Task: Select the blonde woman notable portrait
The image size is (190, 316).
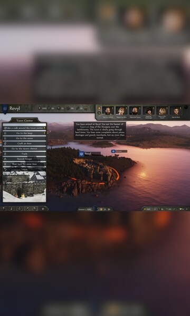Action: tap(162, 111)
